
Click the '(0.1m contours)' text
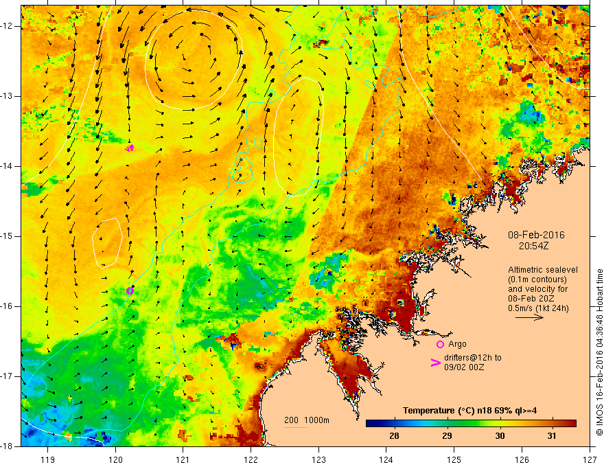click(537, 280)
